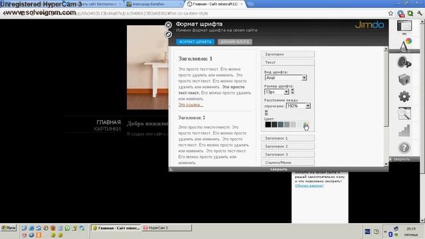Open the Style (letter A) sidebar icon
The height and width of the screenshot is (239, 425).
tap(404, 44)
